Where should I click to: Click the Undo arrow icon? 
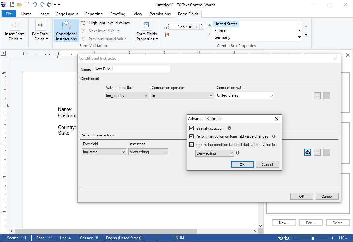click(x=35, y=5)
